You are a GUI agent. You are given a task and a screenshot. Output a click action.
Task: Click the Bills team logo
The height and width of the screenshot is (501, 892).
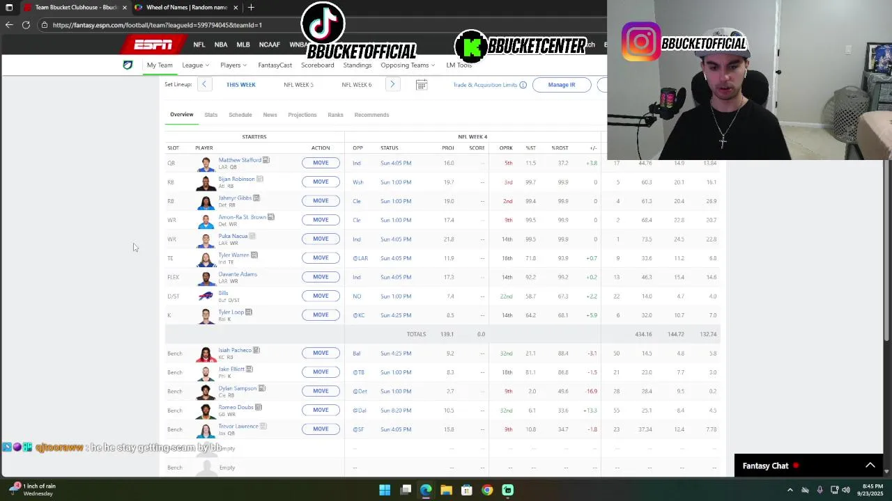point(206,296)
